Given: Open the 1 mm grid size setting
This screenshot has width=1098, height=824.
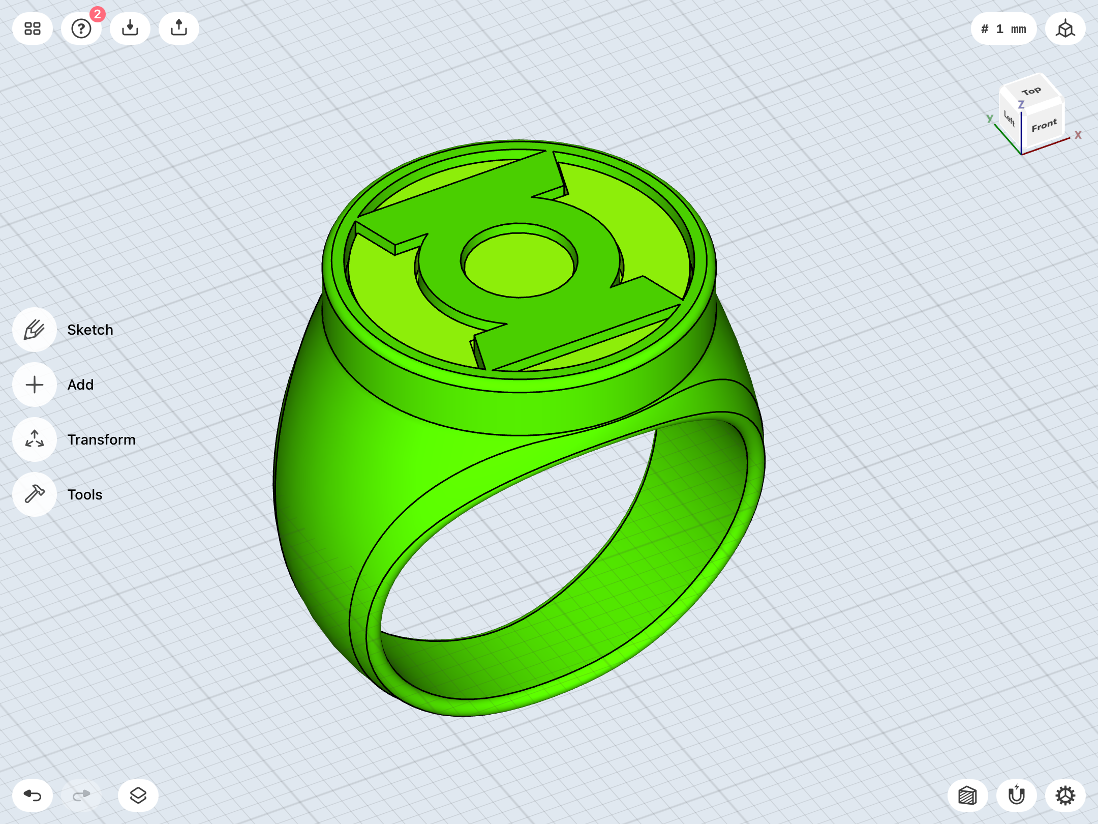Looking at the screenshot, I should click(1003, 28).
